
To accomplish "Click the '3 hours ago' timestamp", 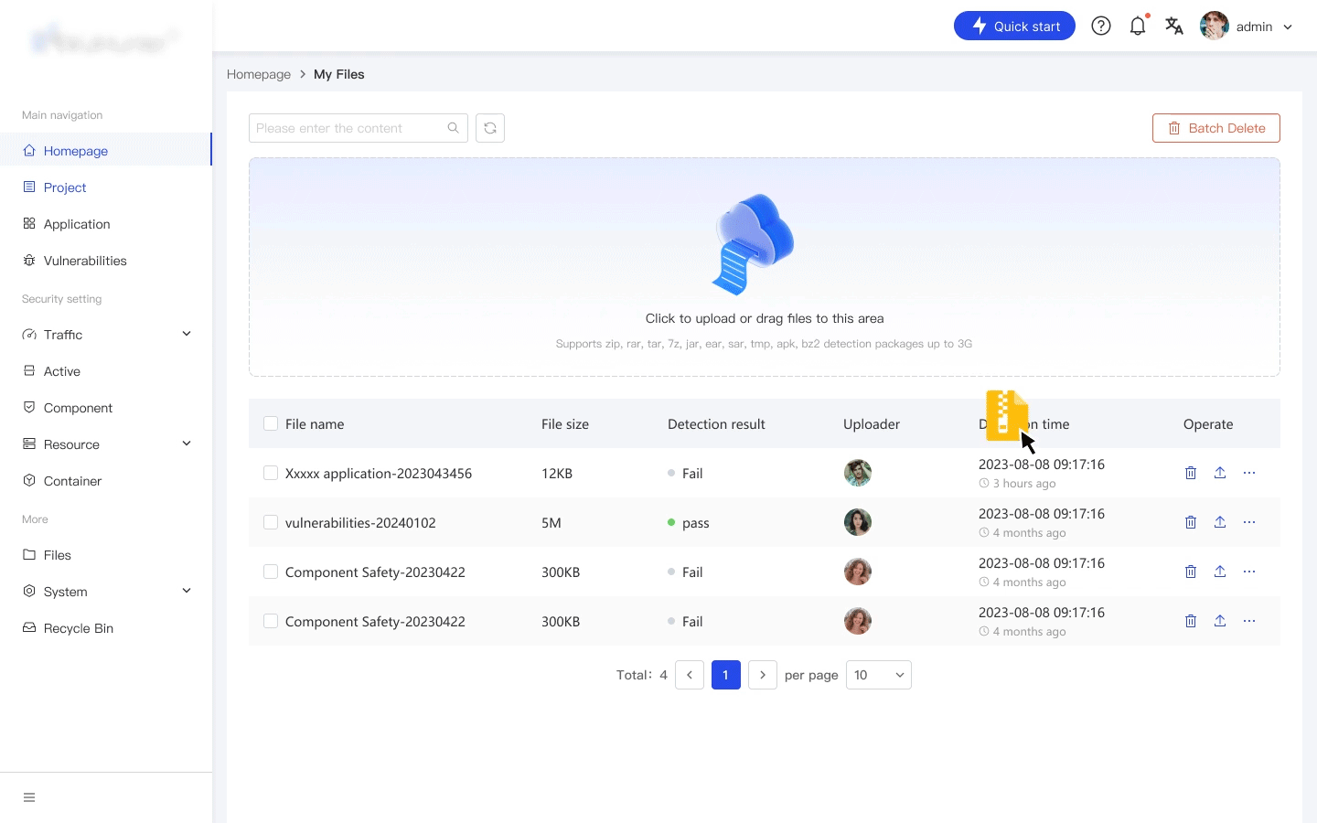I will pos(1024,483).
